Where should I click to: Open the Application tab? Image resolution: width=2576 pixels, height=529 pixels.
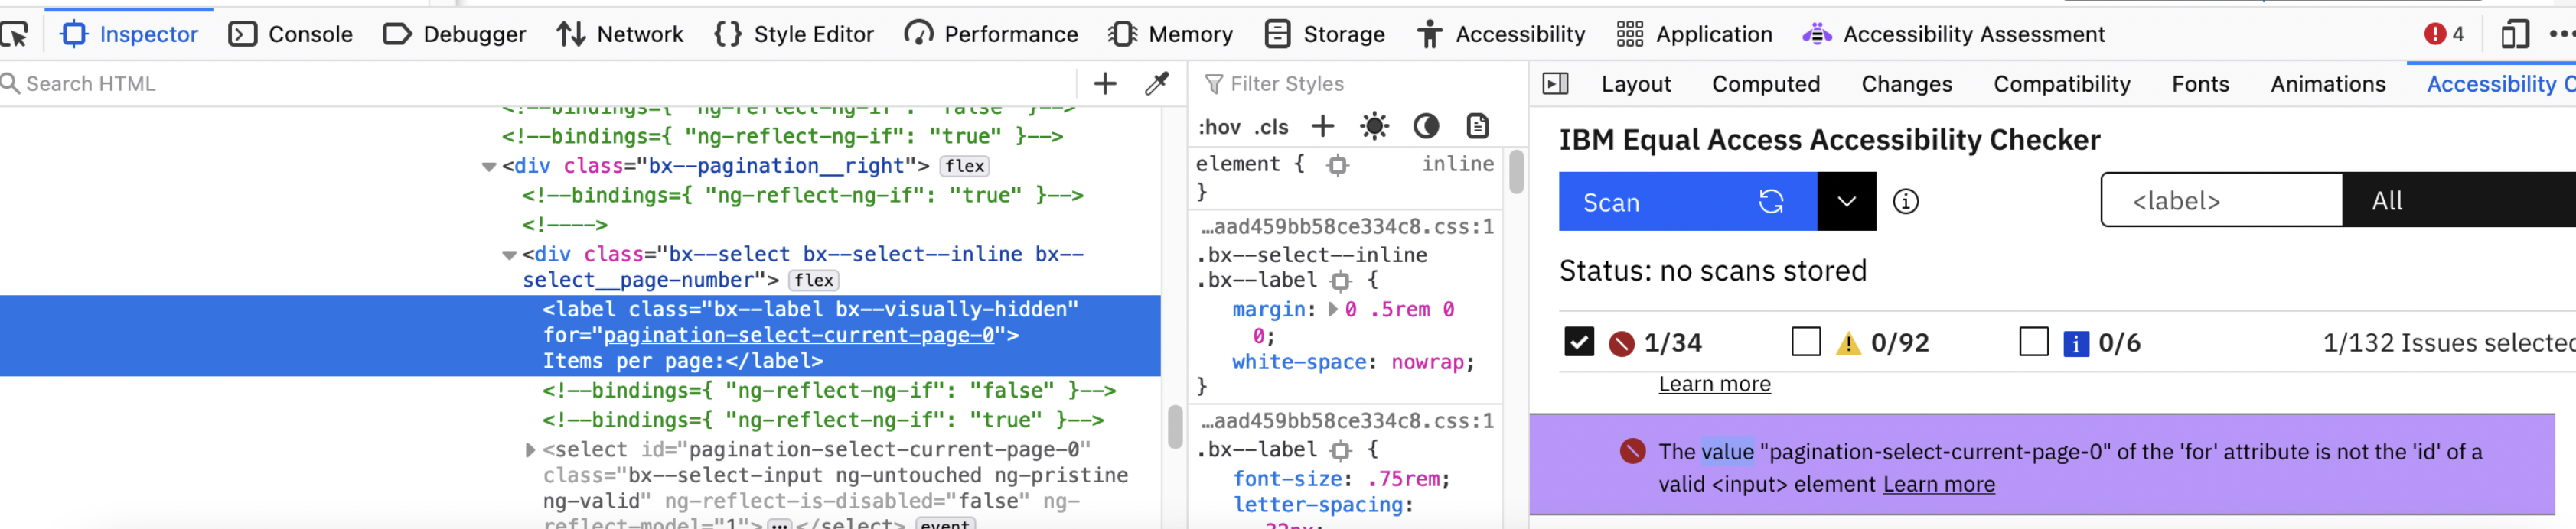tap(1694, 34)
